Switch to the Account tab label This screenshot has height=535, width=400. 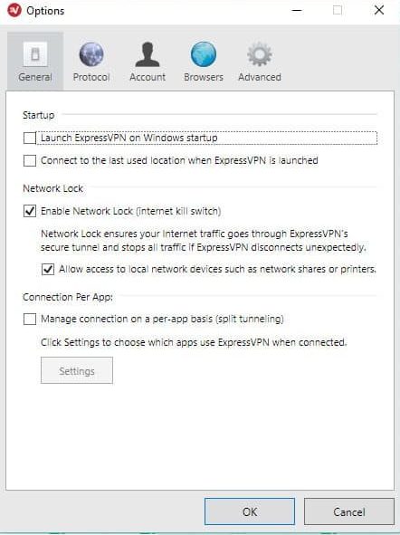tap(148, 77)
